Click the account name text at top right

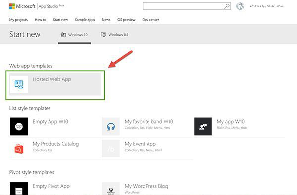tap(267, 6)
